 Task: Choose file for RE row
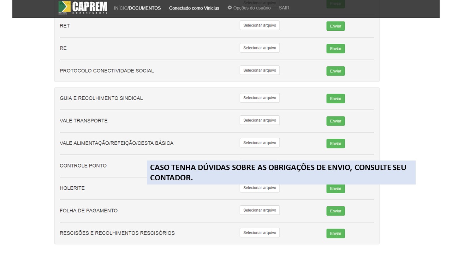260,48
